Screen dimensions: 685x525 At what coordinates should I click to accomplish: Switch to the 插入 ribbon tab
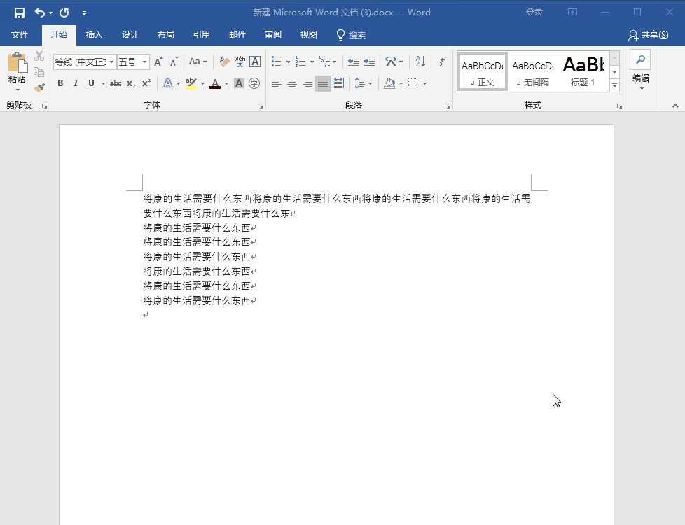[95, 35]
